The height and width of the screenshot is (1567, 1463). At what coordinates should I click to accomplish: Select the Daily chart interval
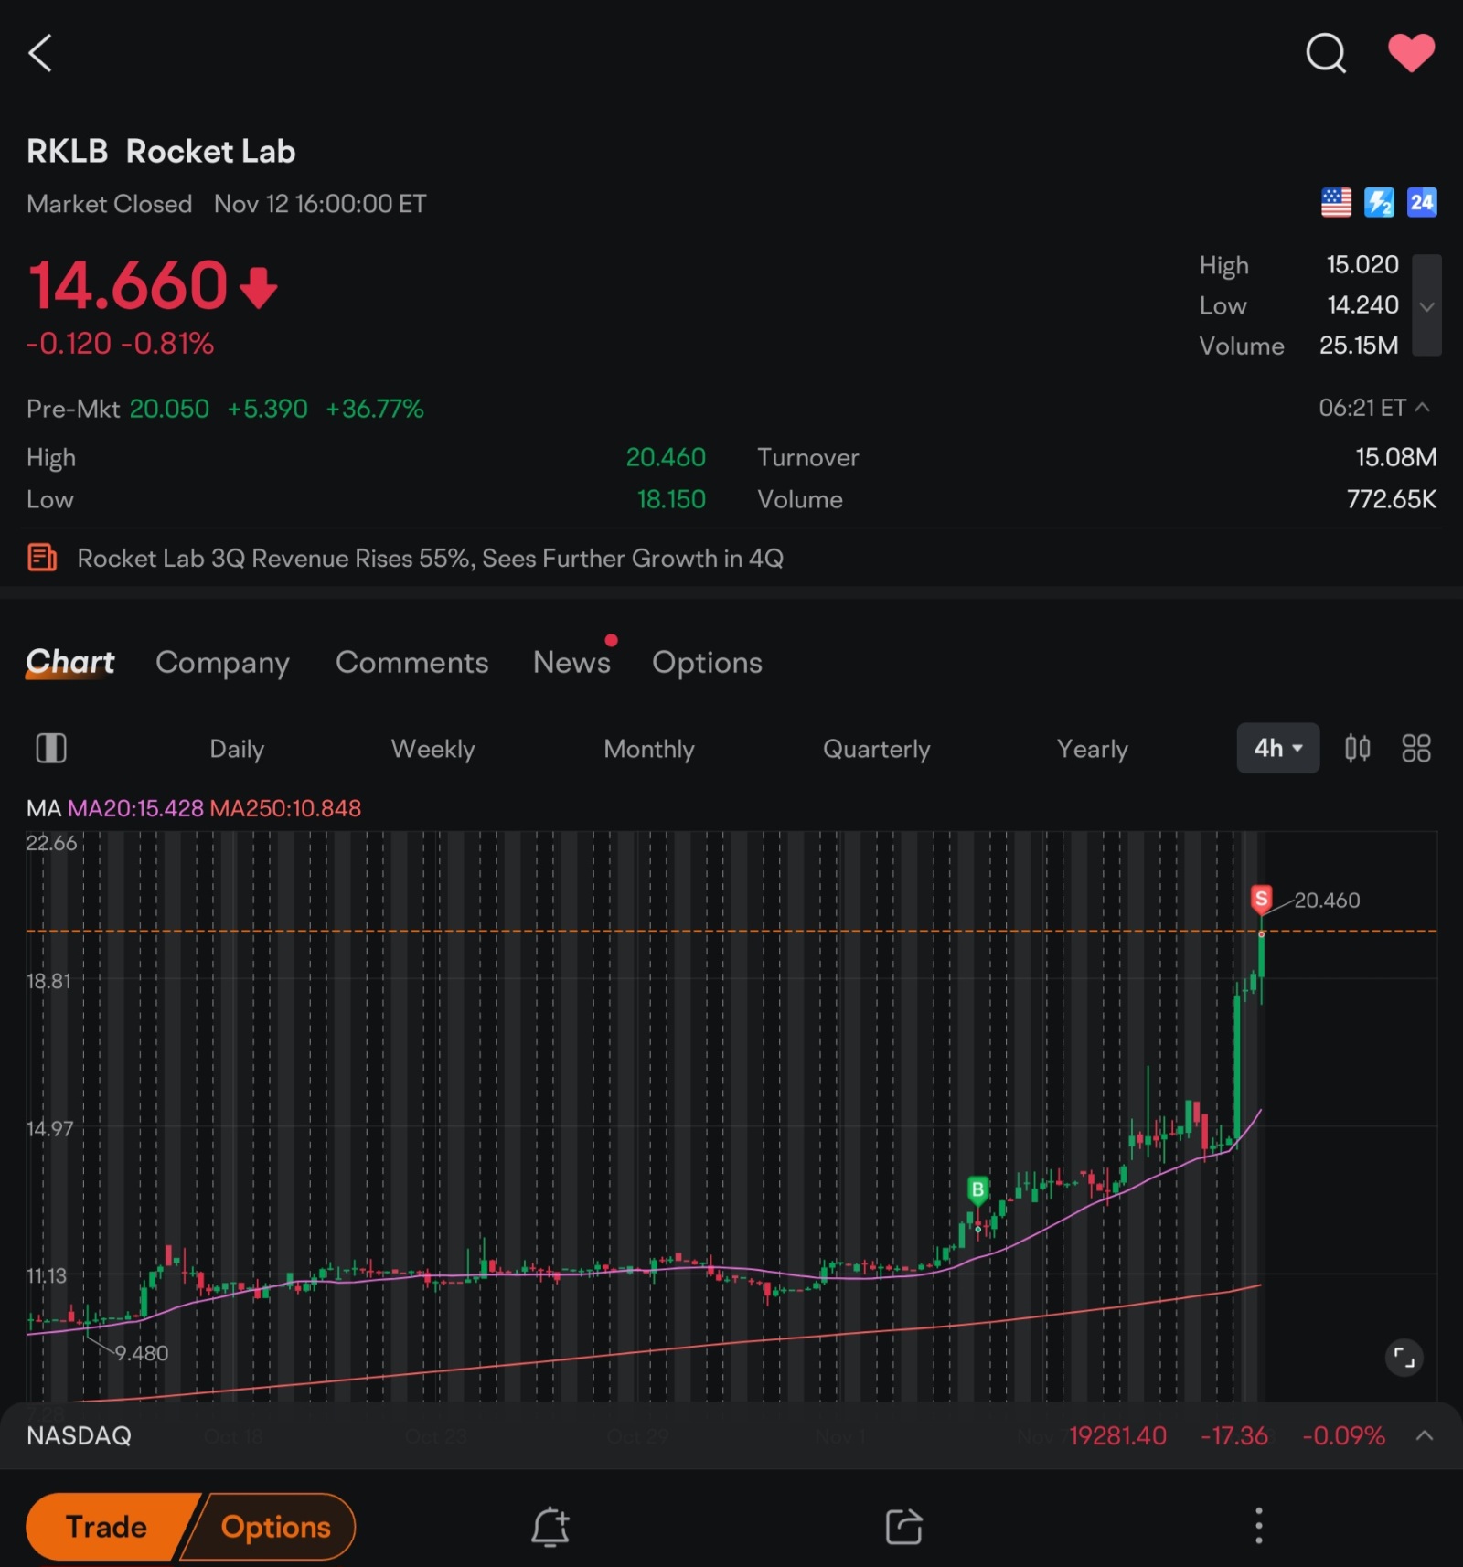tap(237, 749)
